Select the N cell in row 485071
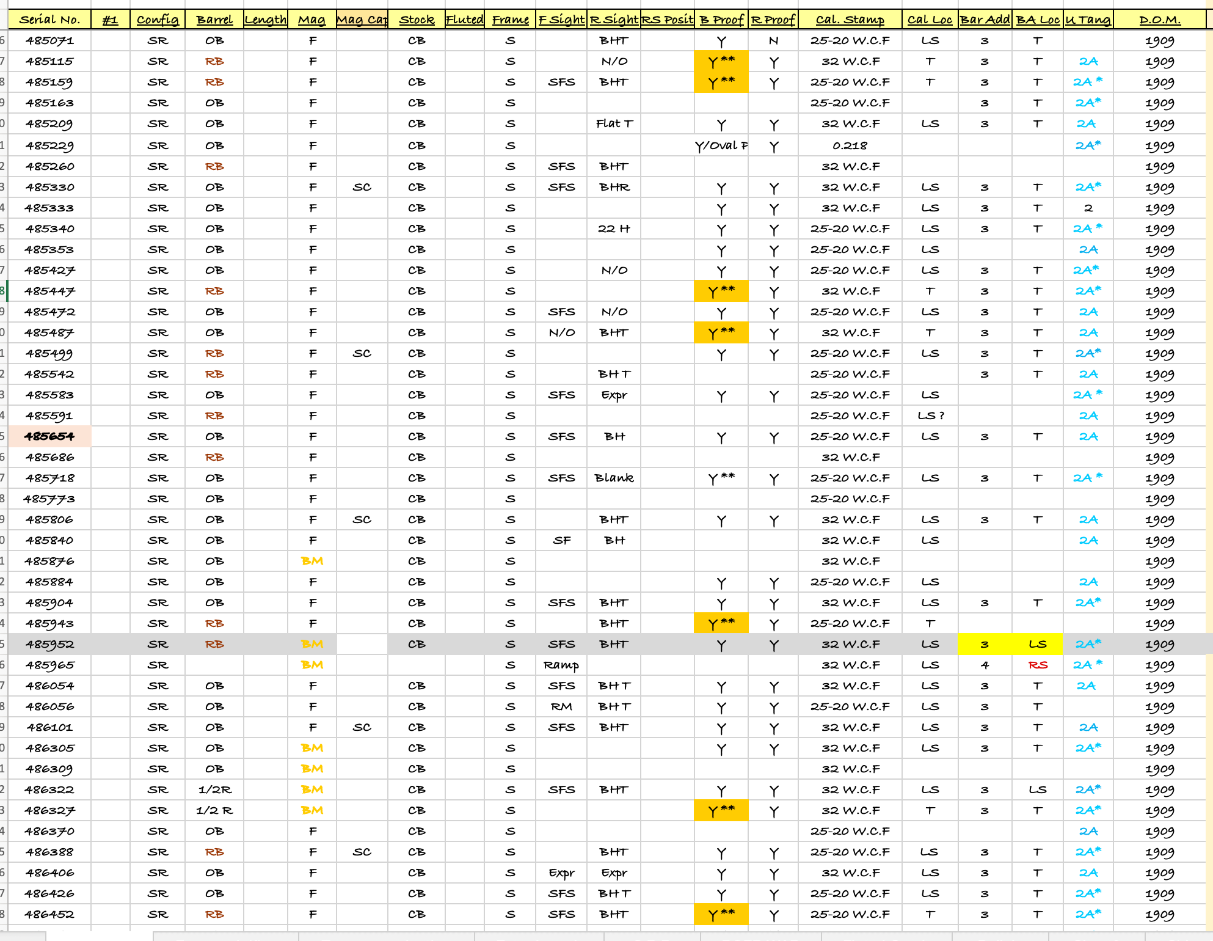 coord(774,41)
